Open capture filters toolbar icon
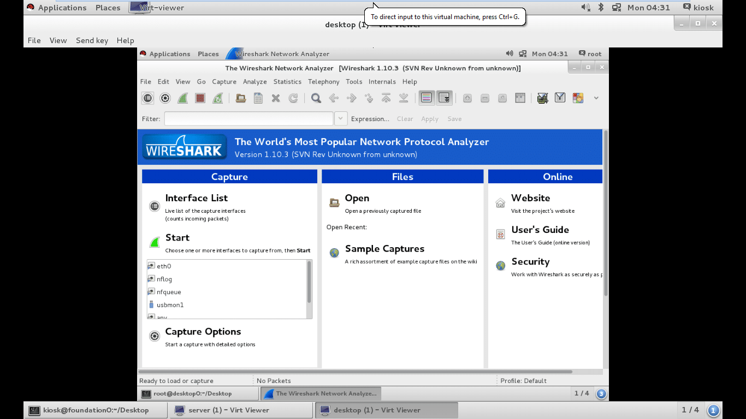The image size is (746, 419). 542,98
